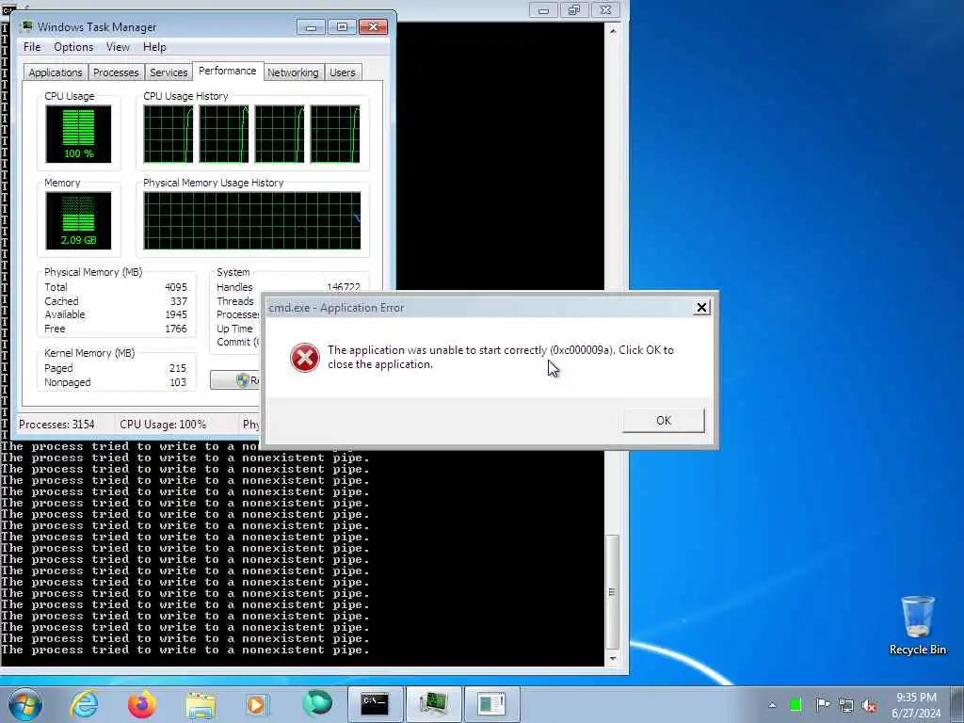Click the Memory 2.09 GB meter
Screen dimensions: 964x723
point(78,220)
